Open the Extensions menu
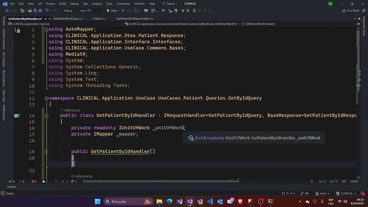This screenshot has height=207, width=368. click(x=124, y=3)
